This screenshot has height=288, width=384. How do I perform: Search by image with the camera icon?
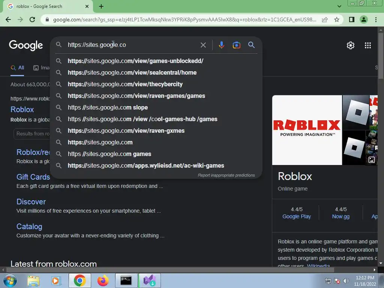click(236, 45)
